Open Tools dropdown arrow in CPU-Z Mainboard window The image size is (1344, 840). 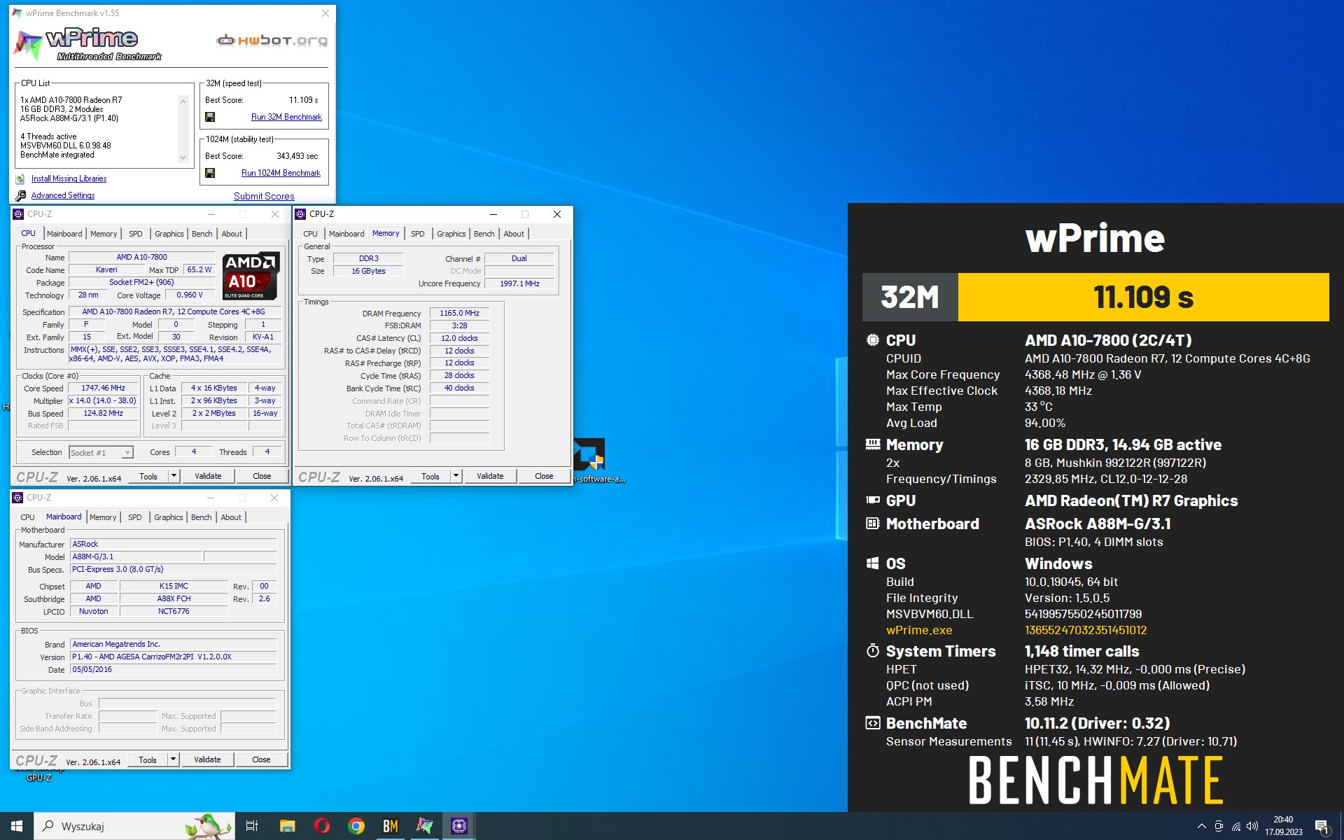[x=173, y=759]
